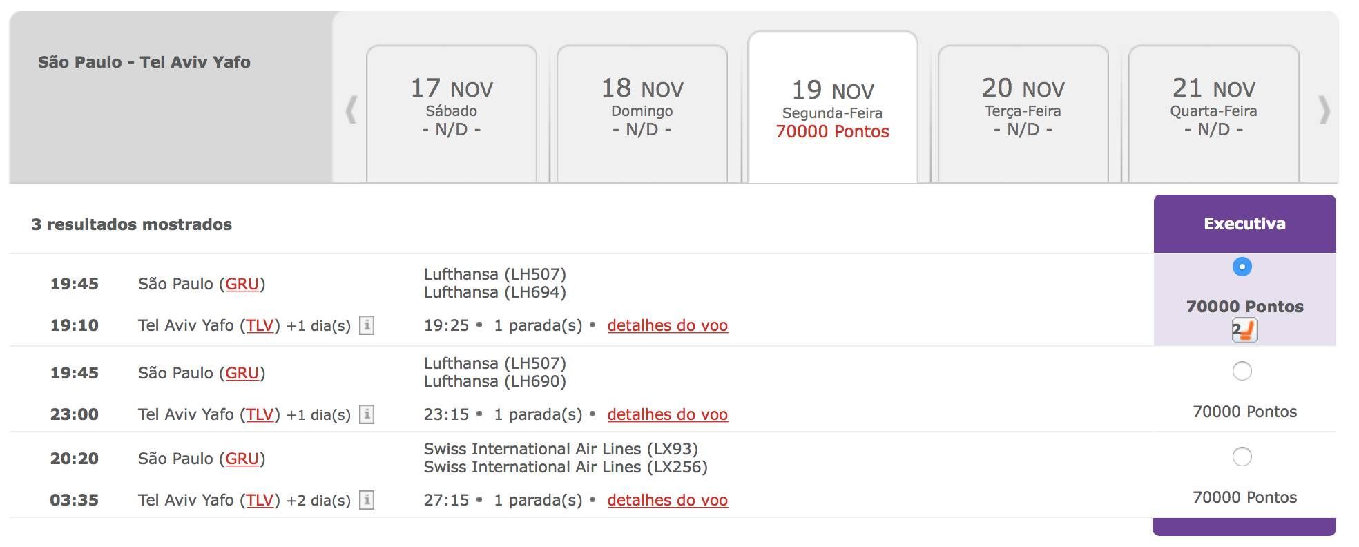Click the Executiva column header
The image size is (1359, 547).
[1244, 224]
